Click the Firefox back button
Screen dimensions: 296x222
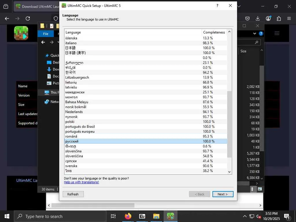pyautogui.click(x=7, y=18)
